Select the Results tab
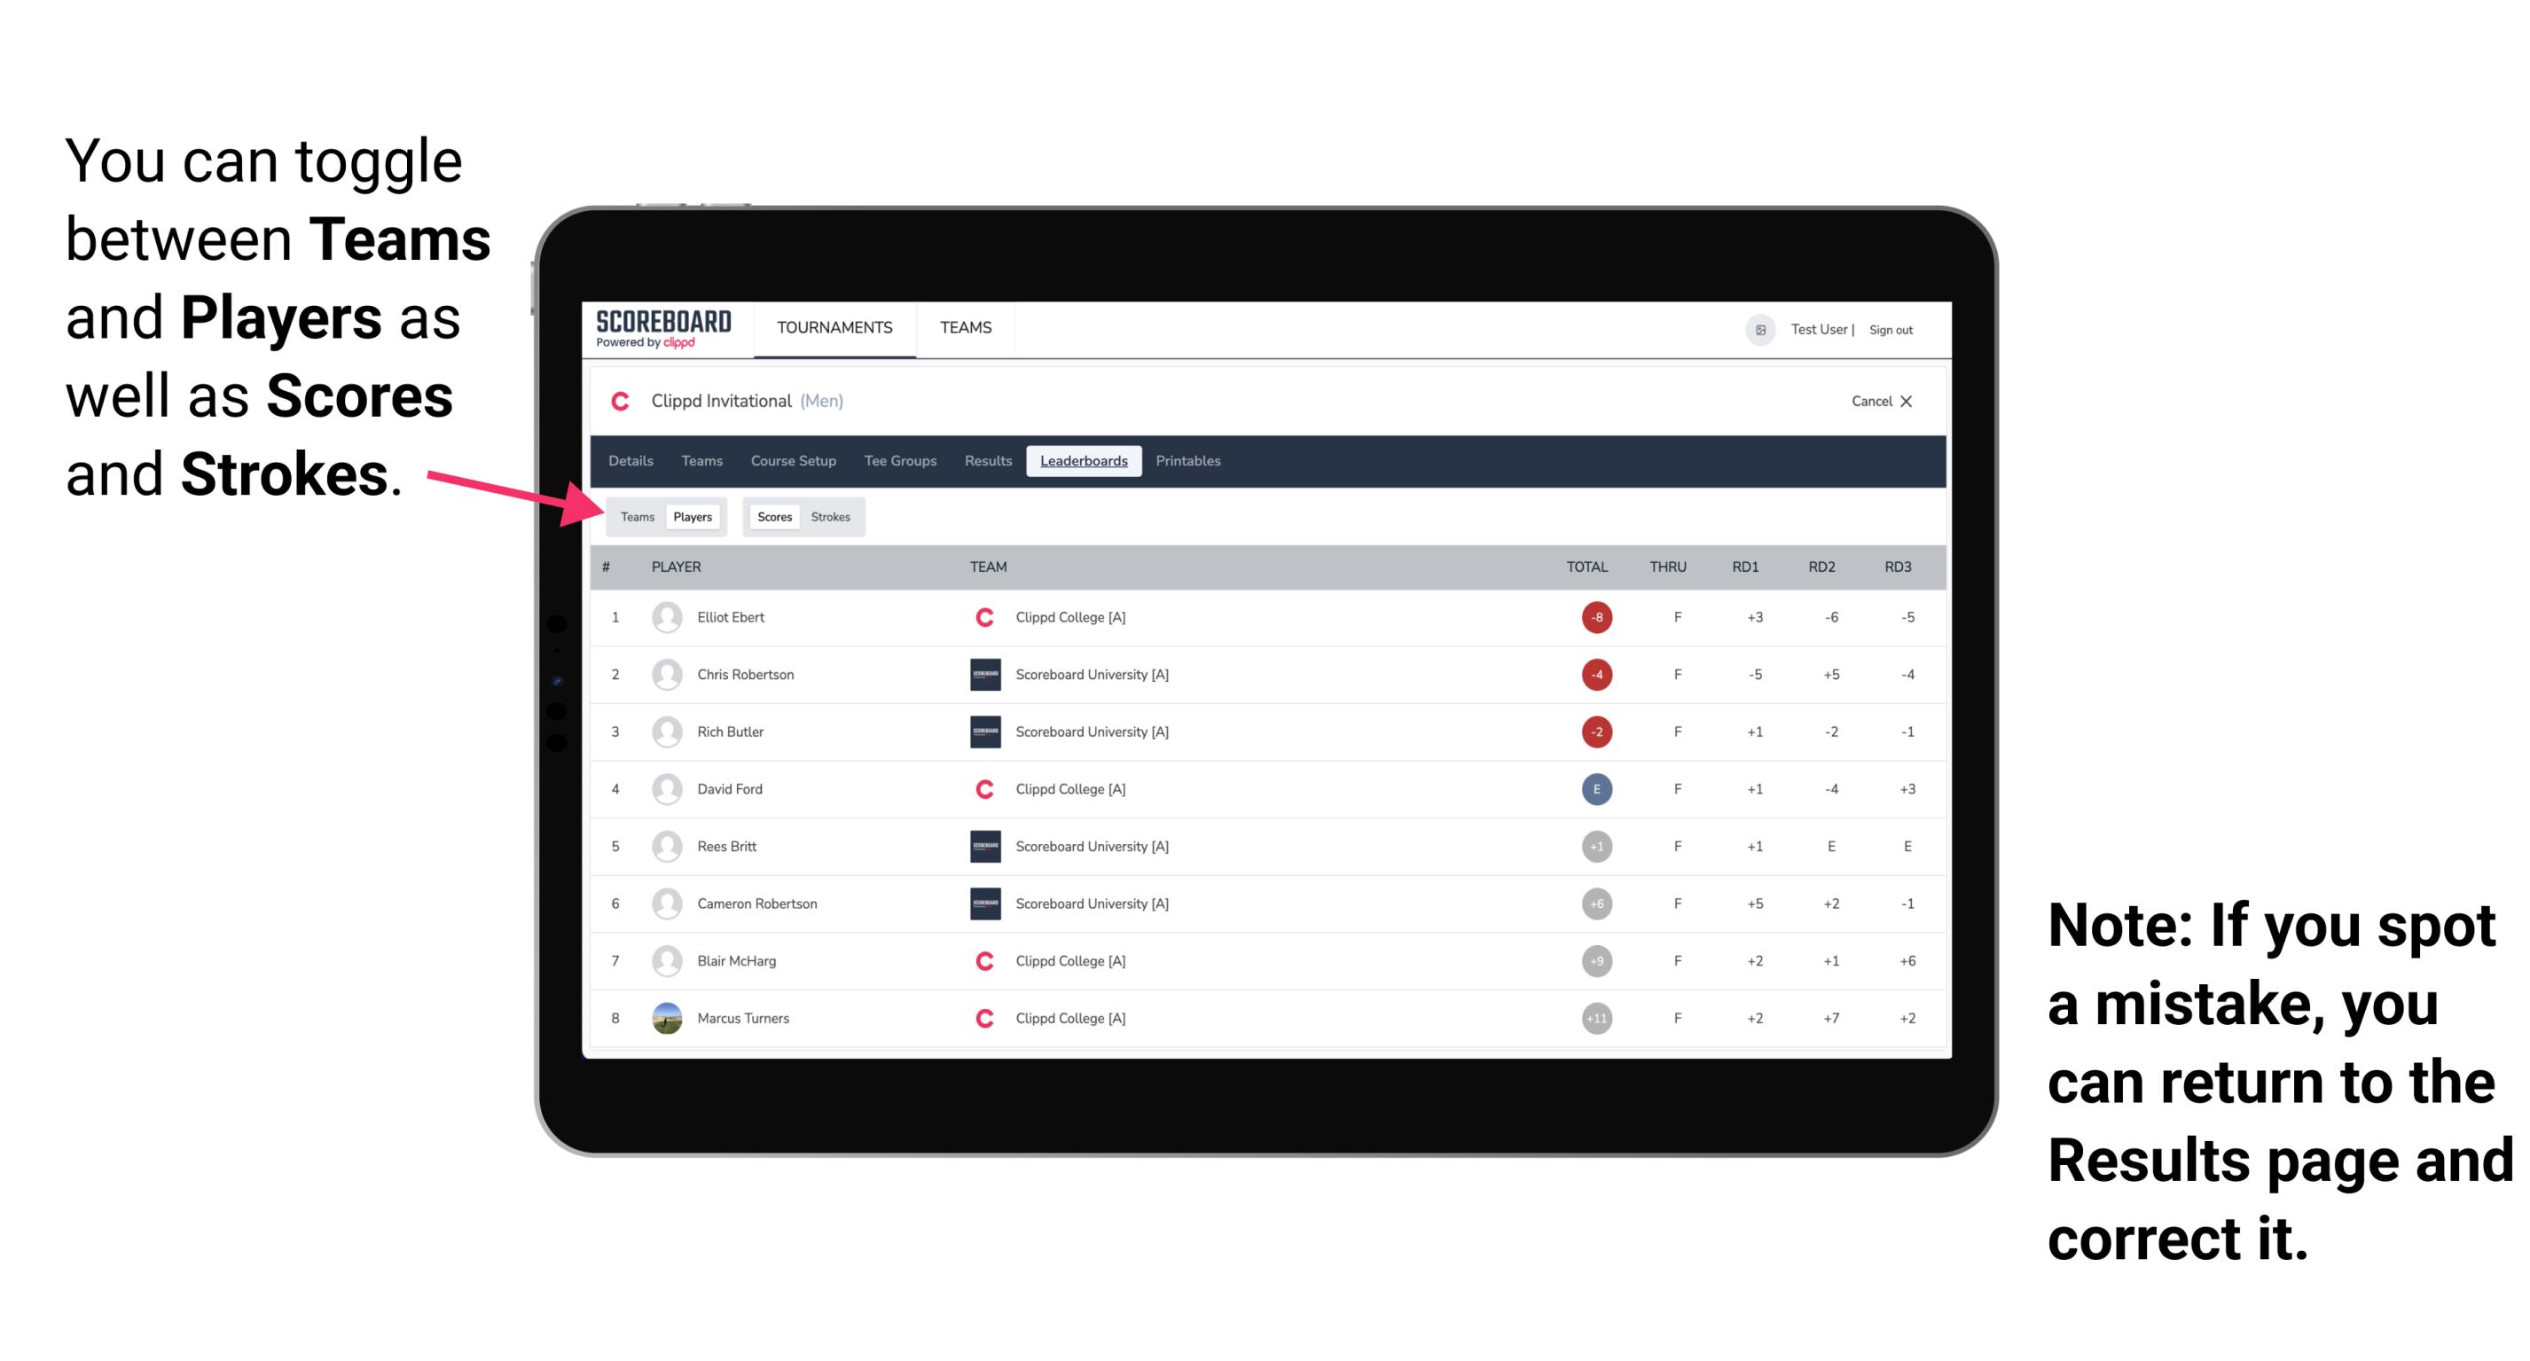The height and width of the screenshot is (1361, 2530). coord(989,461)
